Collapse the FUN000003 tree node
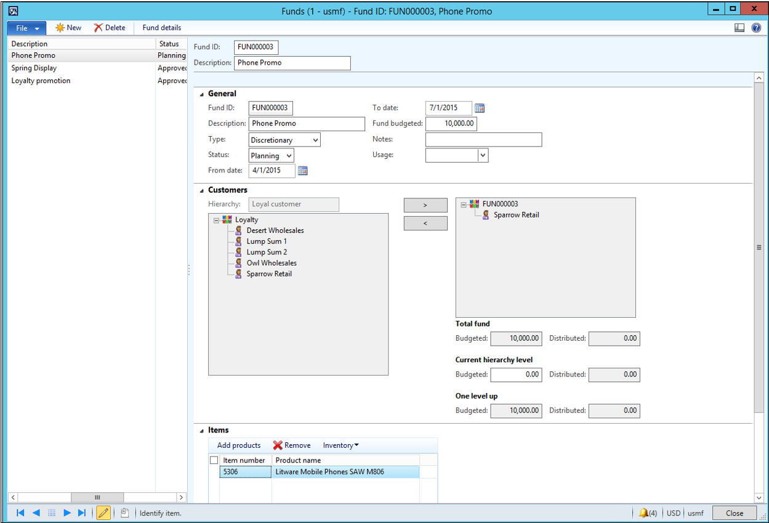Image resolution: width=769 pixels, height=523 pixels. click(464, 205)
